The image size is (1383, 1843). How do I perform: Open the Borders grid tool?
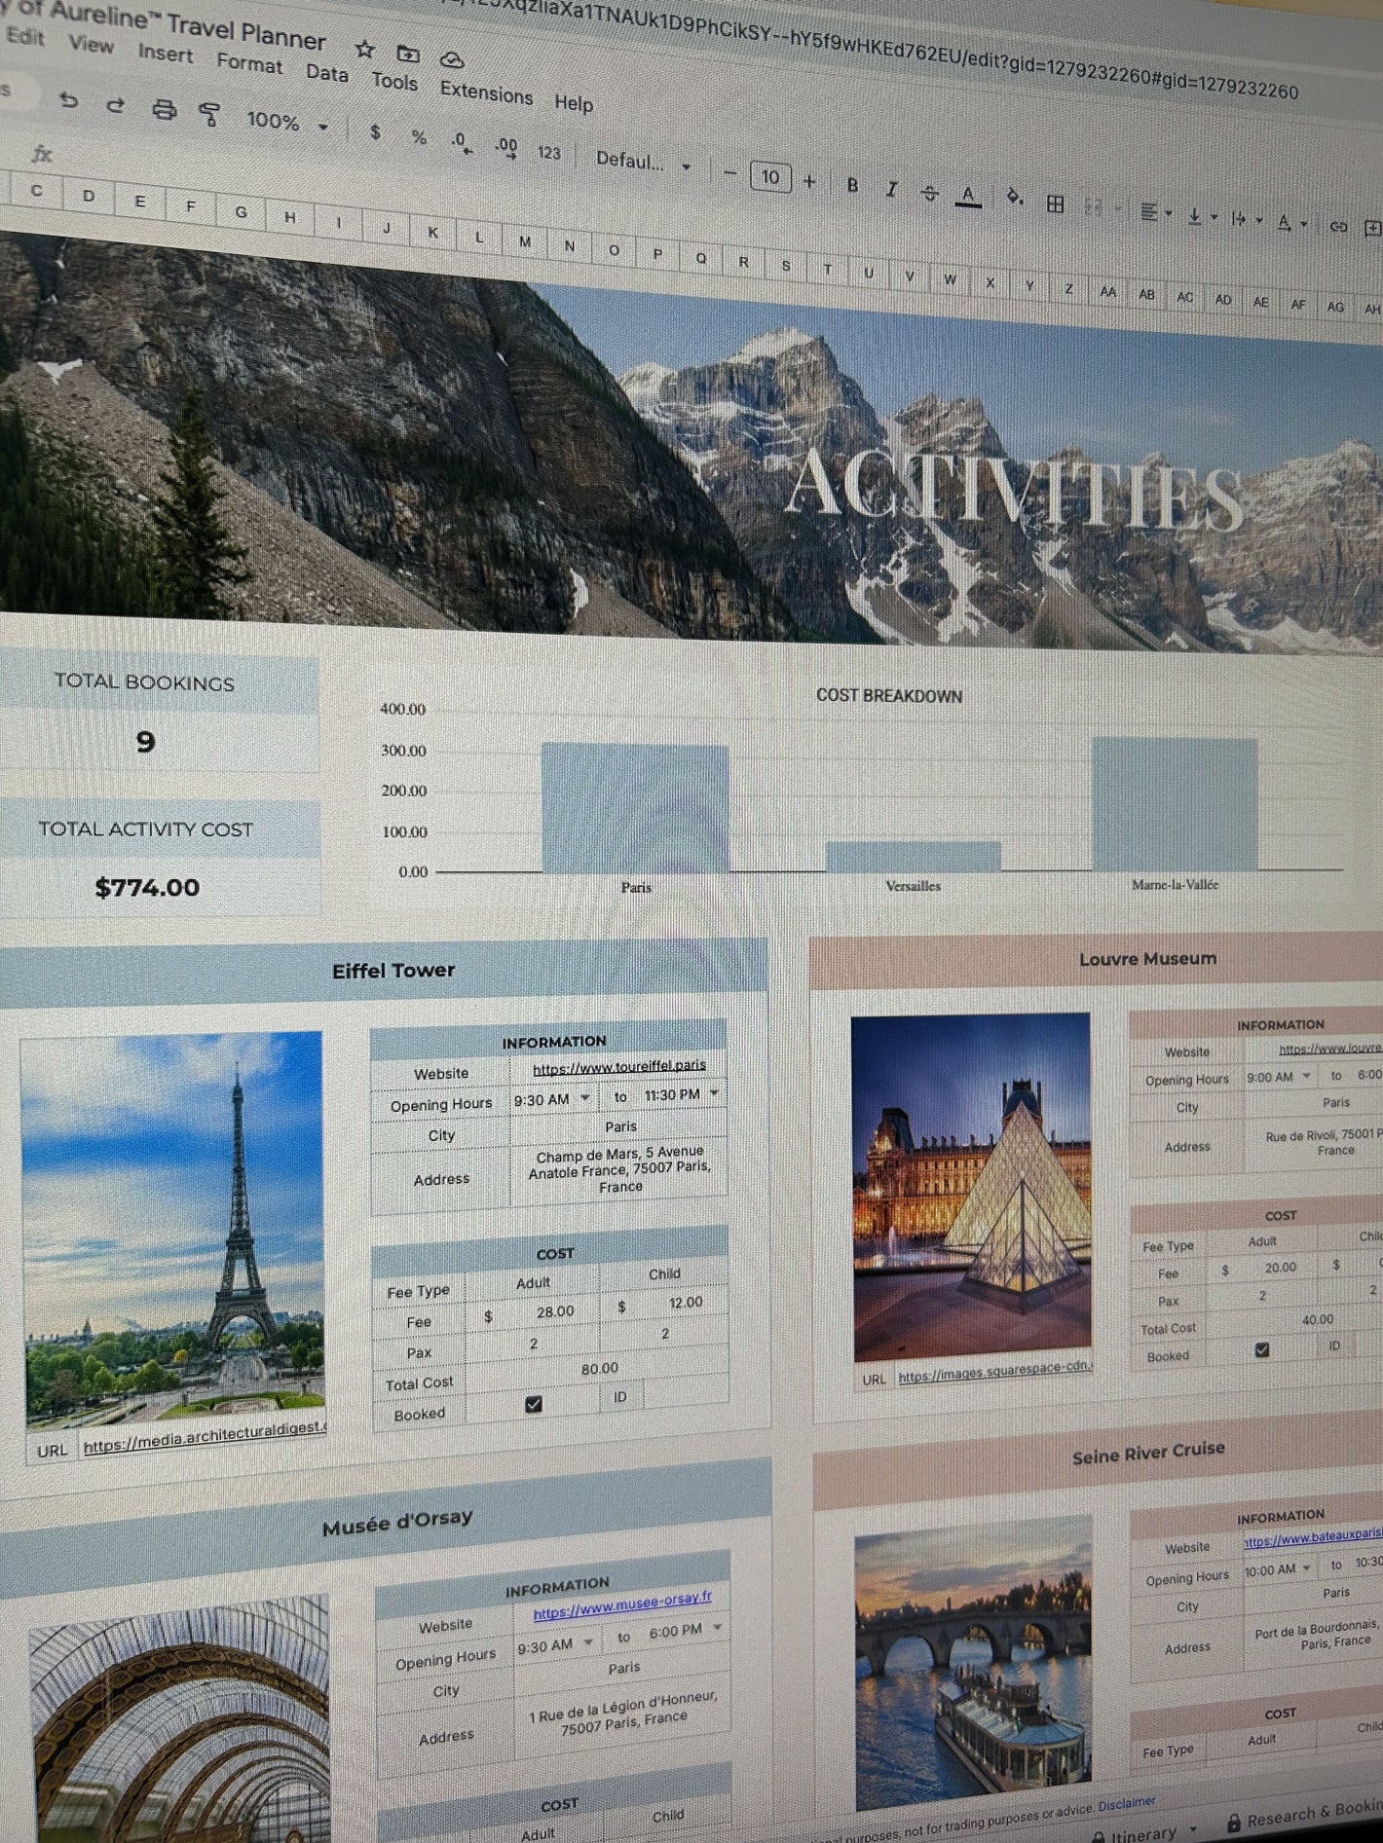[1055, 203]
